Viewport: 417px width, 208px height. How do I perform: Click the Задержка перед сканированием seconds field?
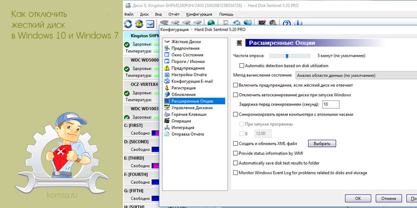tap(331, 104)
